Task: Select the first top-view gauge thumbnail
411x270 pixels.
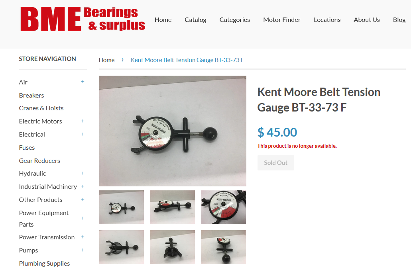Action: click(x=121, y=207)
